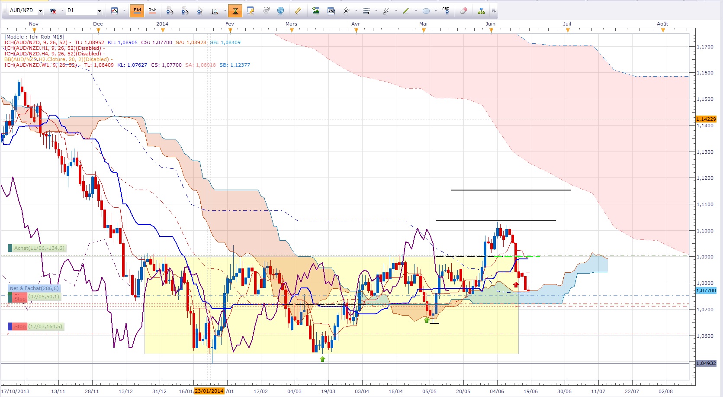Expand the fan lines dropdown arrow
This screenshot has height=397, width=723.
[x=396, y=10]
